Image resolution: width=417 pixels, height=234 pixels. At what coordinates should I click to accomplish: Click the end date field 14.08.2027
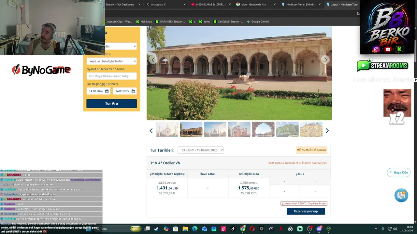click(x=125, y=91)
